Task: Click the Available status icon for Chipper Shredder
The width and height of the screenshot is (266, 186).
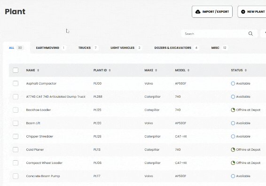Action: click(233, 136)
